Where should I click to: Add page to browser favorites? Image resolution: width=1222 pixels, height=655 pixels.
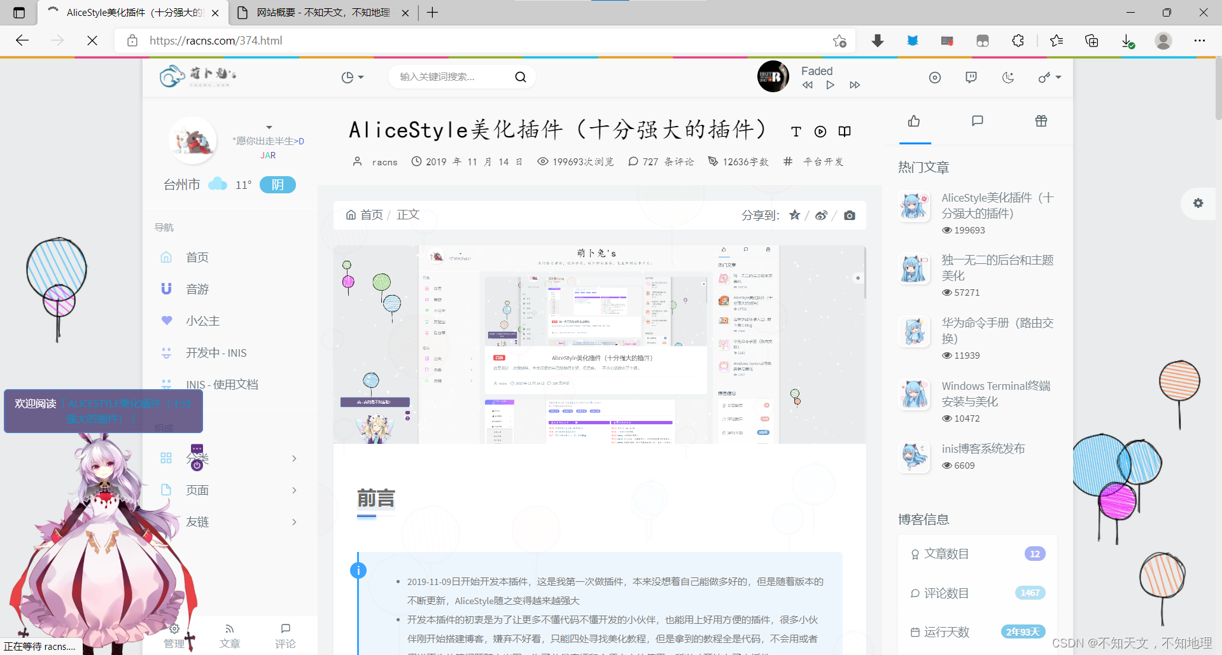pyautogui.click(x=839, y=41)
